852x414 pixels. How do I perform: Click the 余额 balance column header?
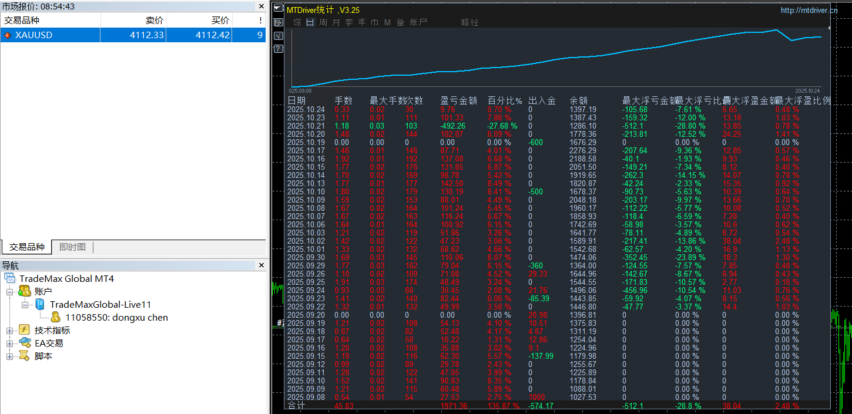(x=578, y=101)
